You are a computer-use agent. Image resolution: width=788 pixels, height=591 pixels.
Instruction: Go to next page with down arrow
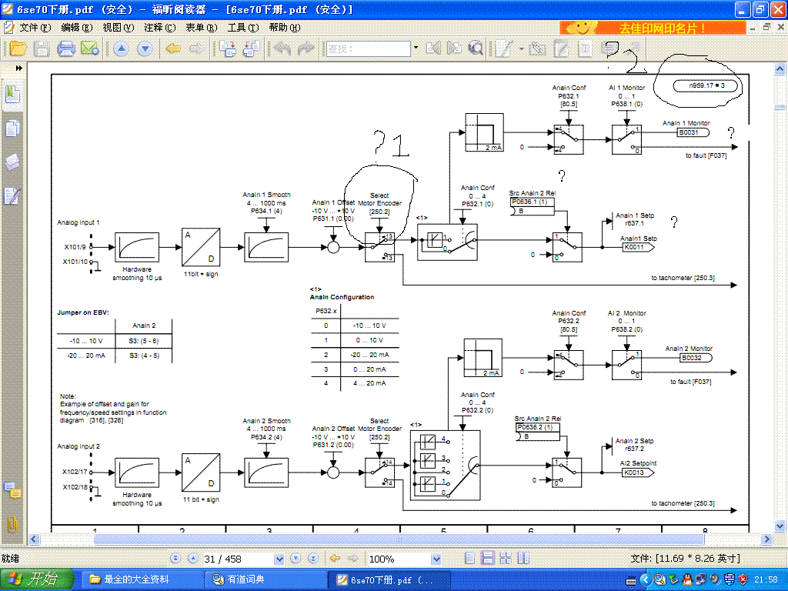[145, 48]
